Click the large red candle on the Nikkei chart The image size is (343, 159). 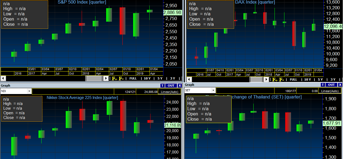[x=123, y=116]
